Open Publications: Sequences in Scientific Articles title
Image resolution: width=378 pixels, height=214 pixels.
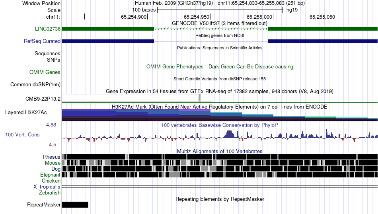[x=220, y=48]
